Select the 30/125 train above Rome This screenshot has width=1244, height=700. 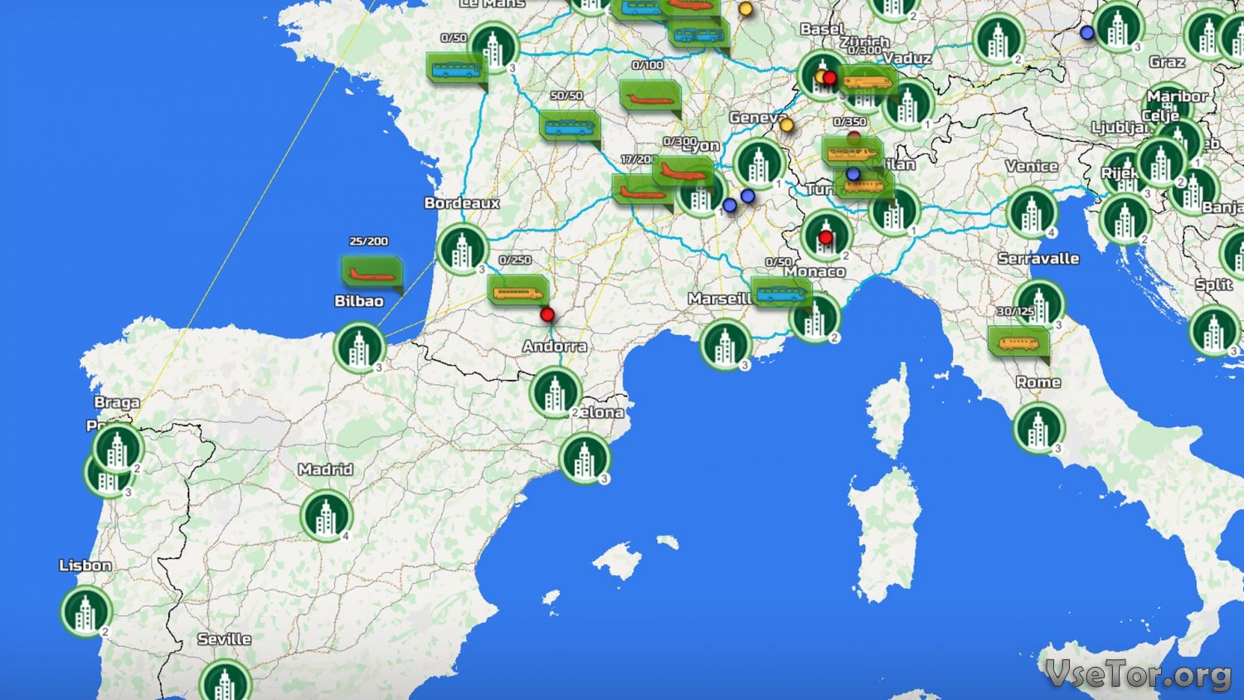click(1018, 341)
